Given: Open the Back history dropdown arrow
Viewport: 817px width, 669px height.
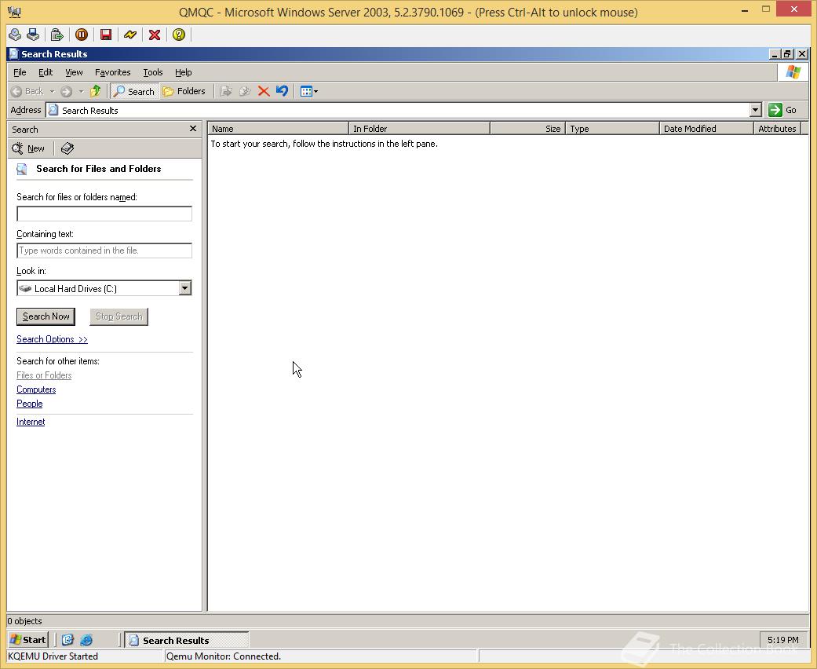Looking at the screenshot, I should (x=52, y=91).
